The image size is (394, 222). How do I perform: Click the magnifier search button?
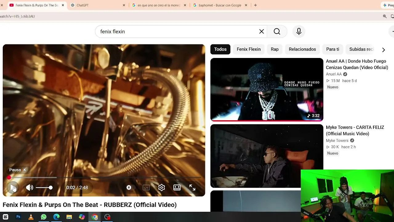tap(277, 31)
